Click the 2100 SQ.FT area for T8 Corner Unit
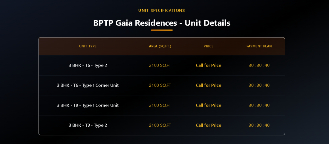The width and height of the screenshot is (329, 144). [x=160, y=105]
